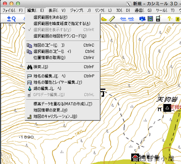Open the ジャンプ(J) menu
This screenshot has height=164, width=181.
(x=80, y=10)
